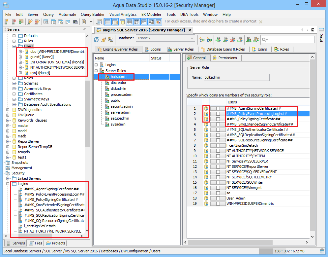328x257 pixels.
Task: Check the box for NT SERVICE\ReportServer
Action: click(218, 166)
